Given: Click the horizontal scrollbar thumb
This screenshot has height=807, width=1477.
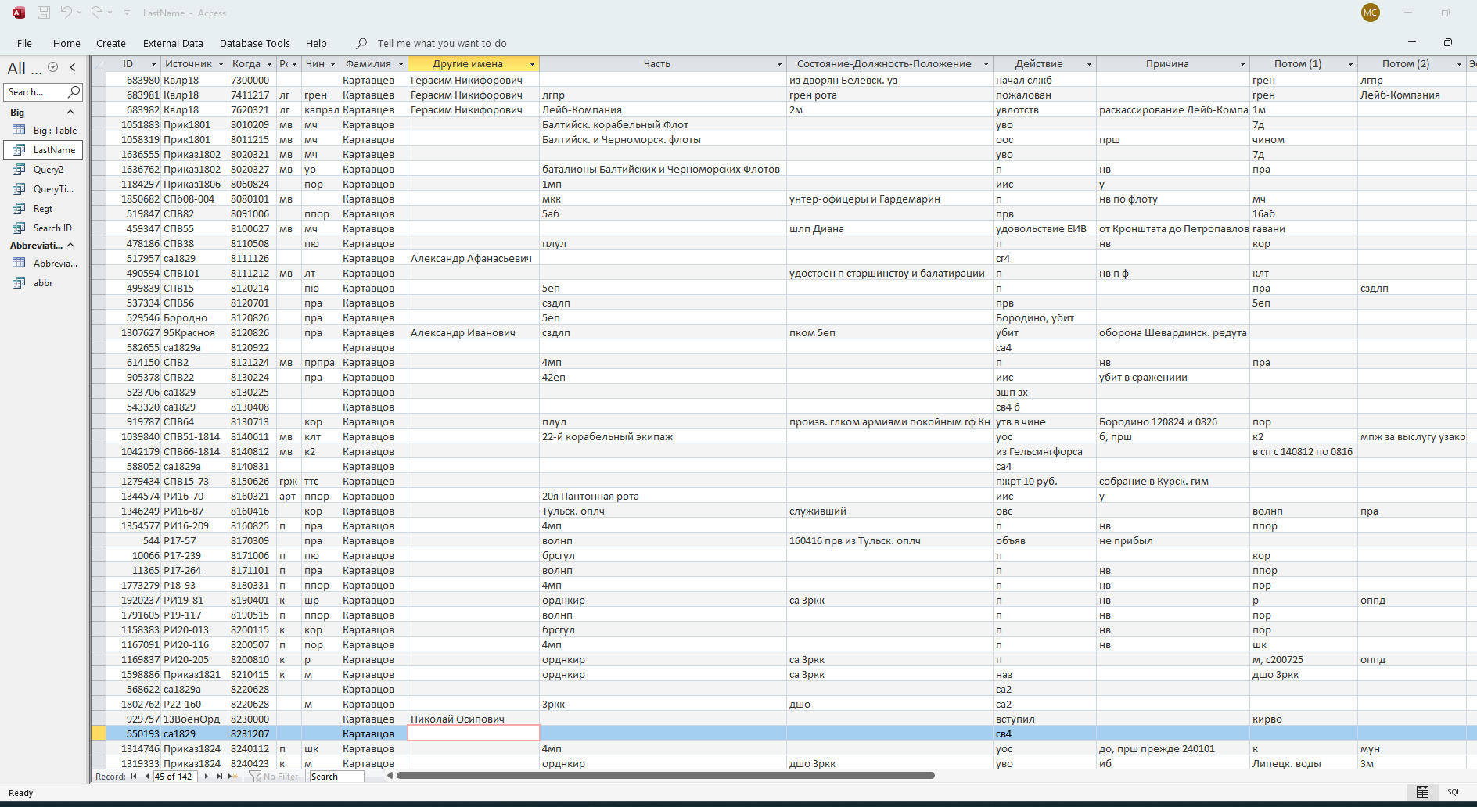Looking at the screenshot, I should pos(666,776).
